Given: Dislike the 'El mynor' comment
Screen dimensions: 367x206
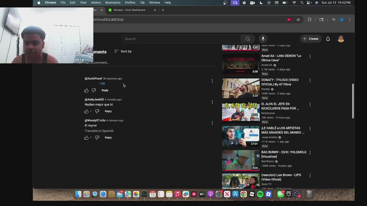Looking at the screenshot, I should click(x=97, y=138).
